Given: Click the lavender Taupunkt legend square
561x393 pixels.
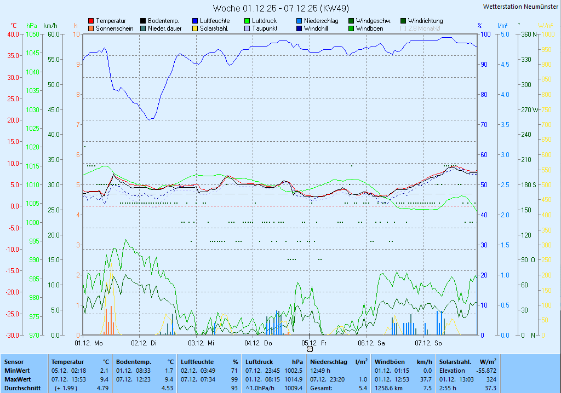Looking at the screenshot, I should [247, 28].
